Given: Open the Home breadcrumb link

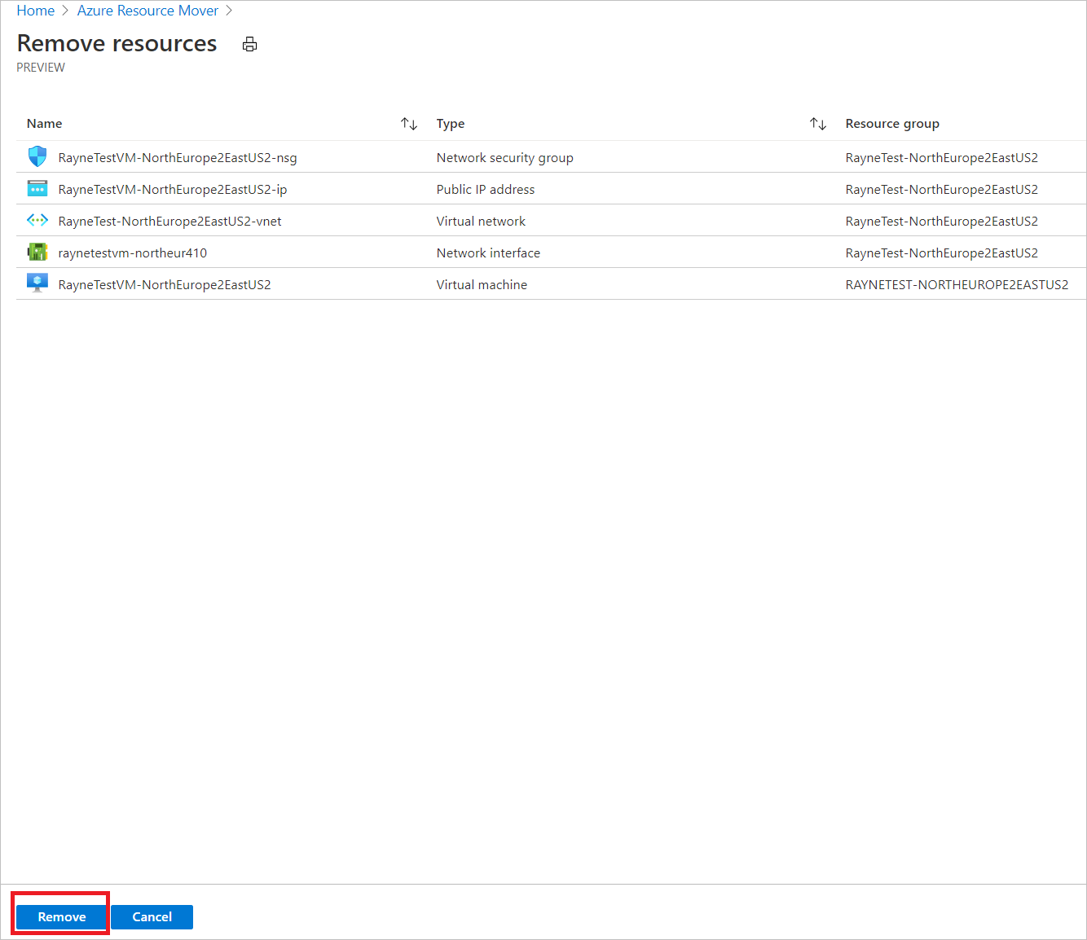Looking at the screenshot, I should [x=35, y=11].
